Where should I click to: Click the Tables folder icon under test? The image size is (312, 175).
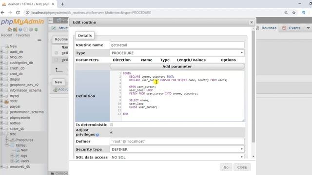point(12,145)
